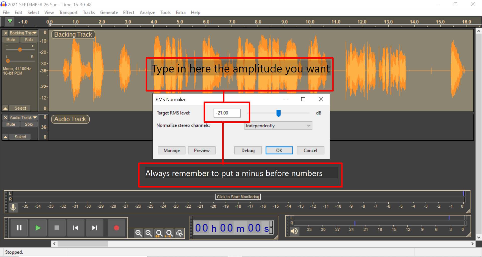Click the Fit Project to Width icon
Image resolution: width=482 pixels, height=257 pixels.
tap(169, 233)
